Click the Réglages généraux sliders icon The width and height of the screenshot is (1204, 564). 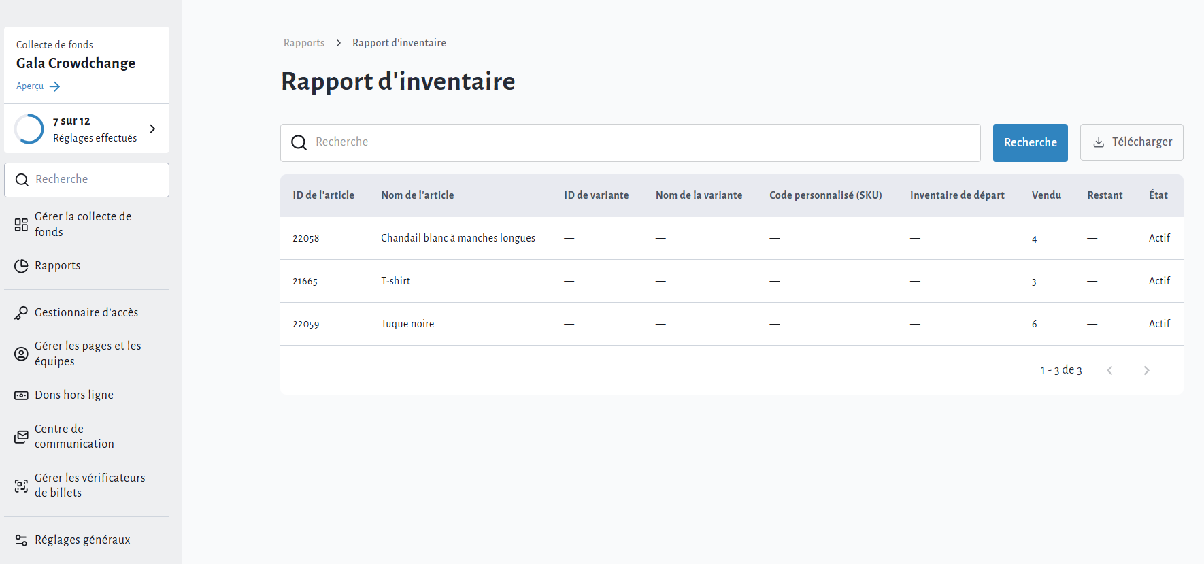tap(21, 540)
